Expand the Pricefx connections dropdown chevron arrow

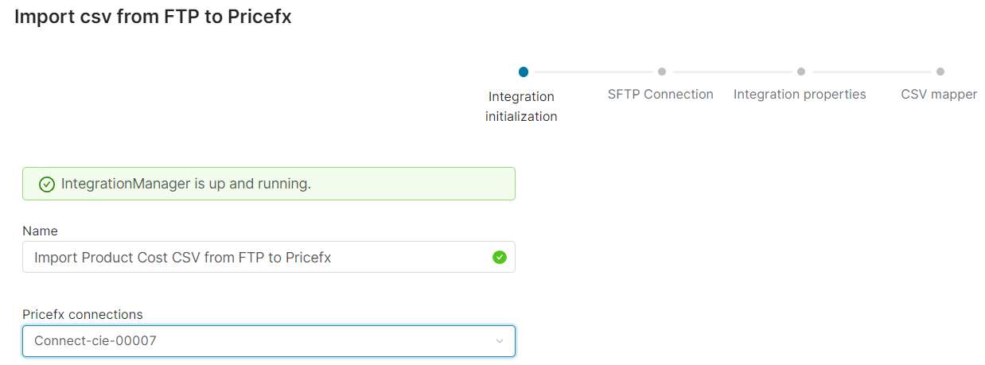500,341
